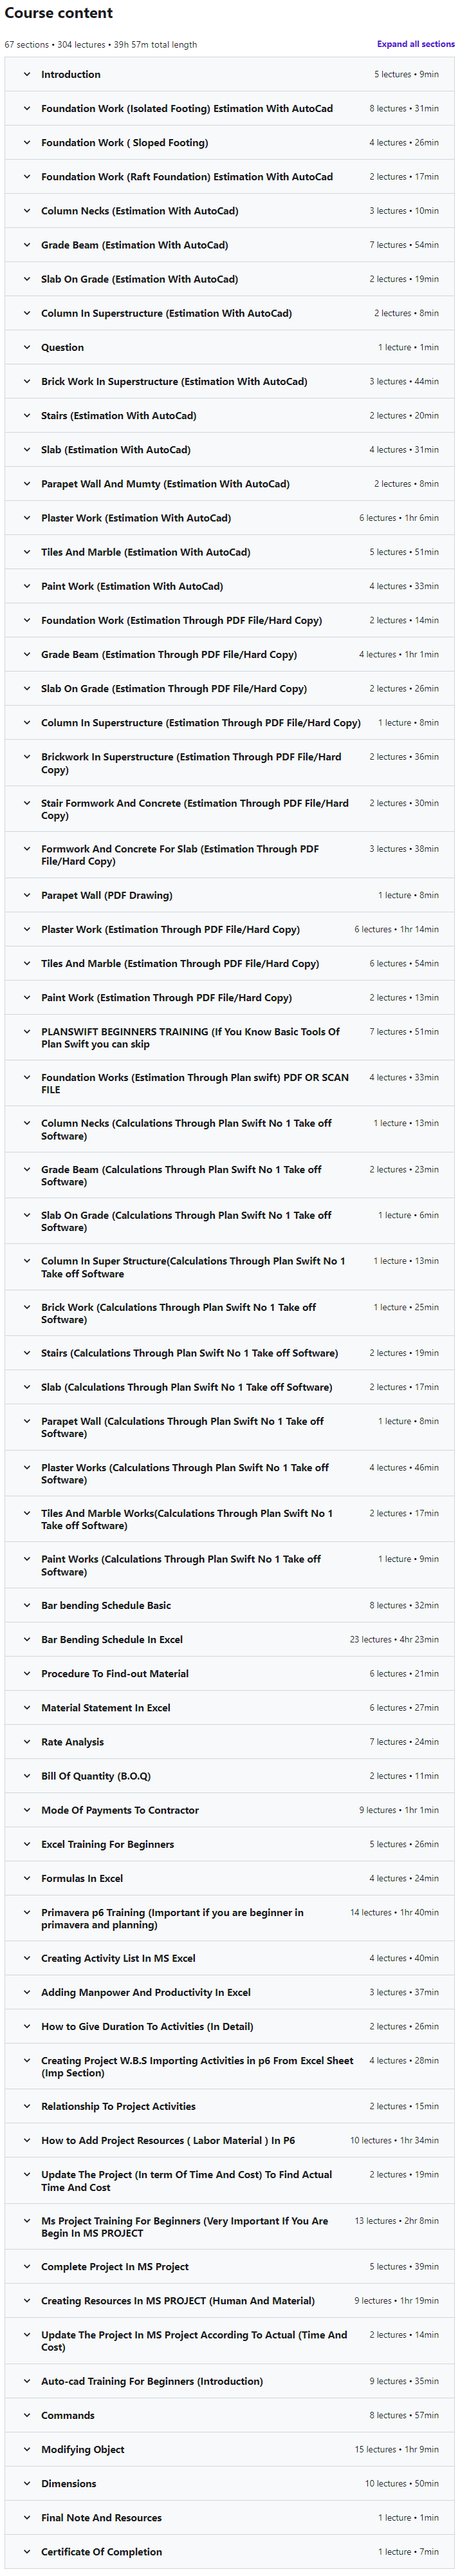Click the chevron beside the Commands section

tap(27, 2415)
